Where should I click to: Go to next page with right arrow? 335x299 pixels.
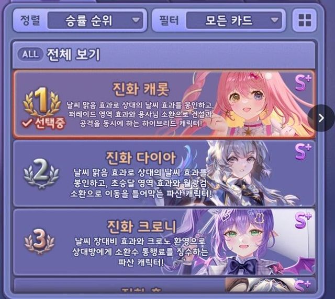(x=321, y=118)
